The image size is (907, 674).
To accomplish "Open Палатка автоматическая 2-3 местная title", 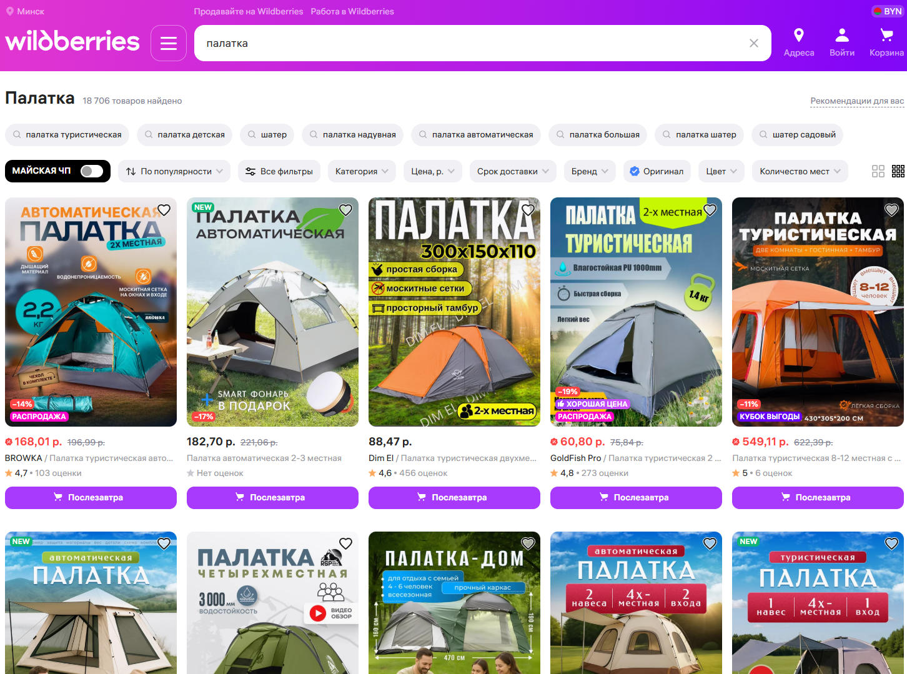I will coord(264,458).
